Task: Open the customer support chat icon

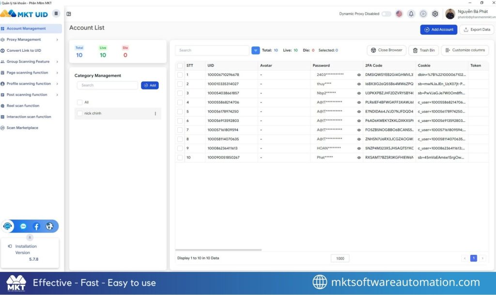Action: (x=7, y=226)
